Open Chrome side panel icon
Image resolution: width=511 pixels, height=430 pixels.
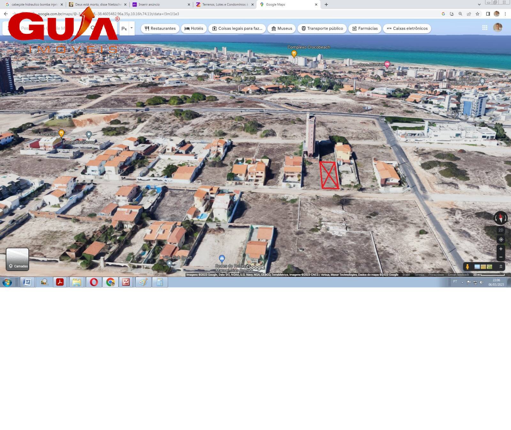488,14
